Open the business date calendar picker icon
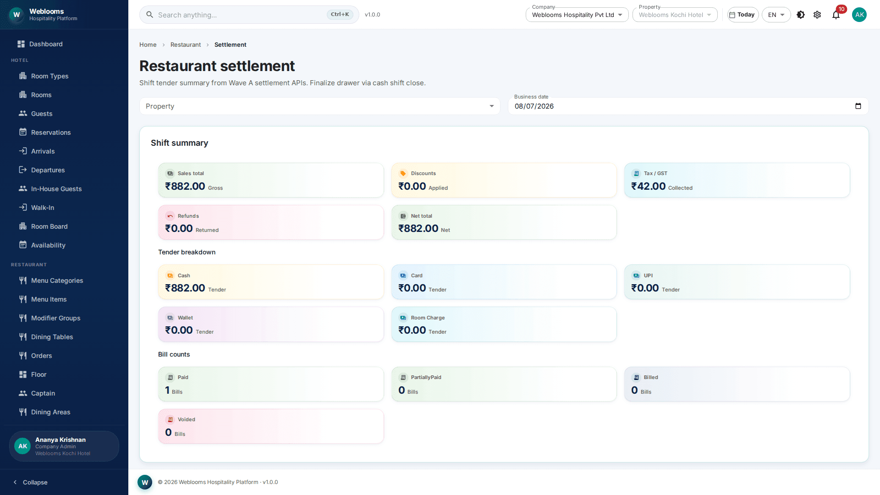Screen dimensions: 880x495 coord(858,106)
